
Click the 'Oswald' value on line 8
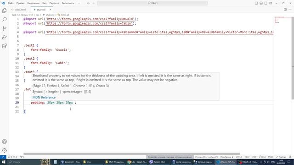point(62,50)
